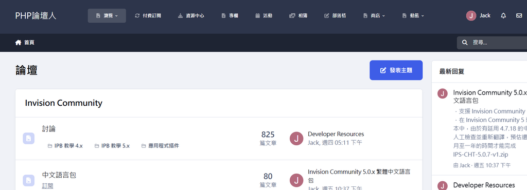Click the 搜尋 search input field
This screenshot has width=527, height=190.
tap(492, 43)
